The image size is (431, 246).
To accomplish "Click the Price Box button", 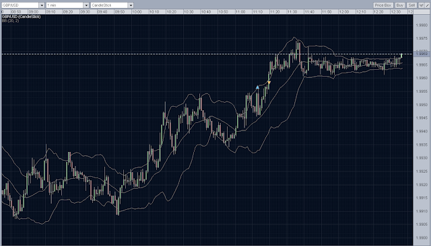I will coord(383,5).
